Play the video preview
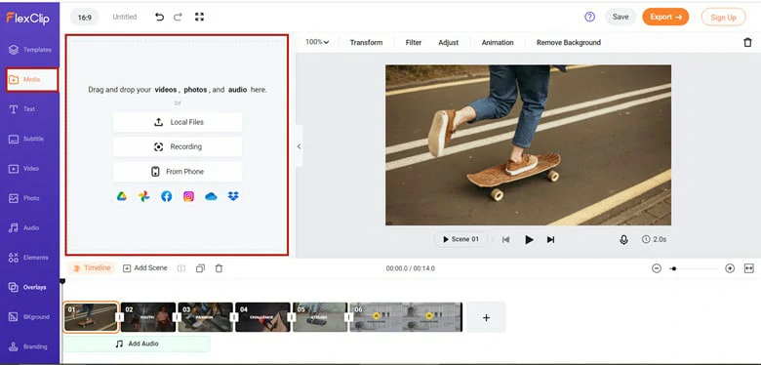The width and height of the screenshot is (761, 365). tap(529, 240)
